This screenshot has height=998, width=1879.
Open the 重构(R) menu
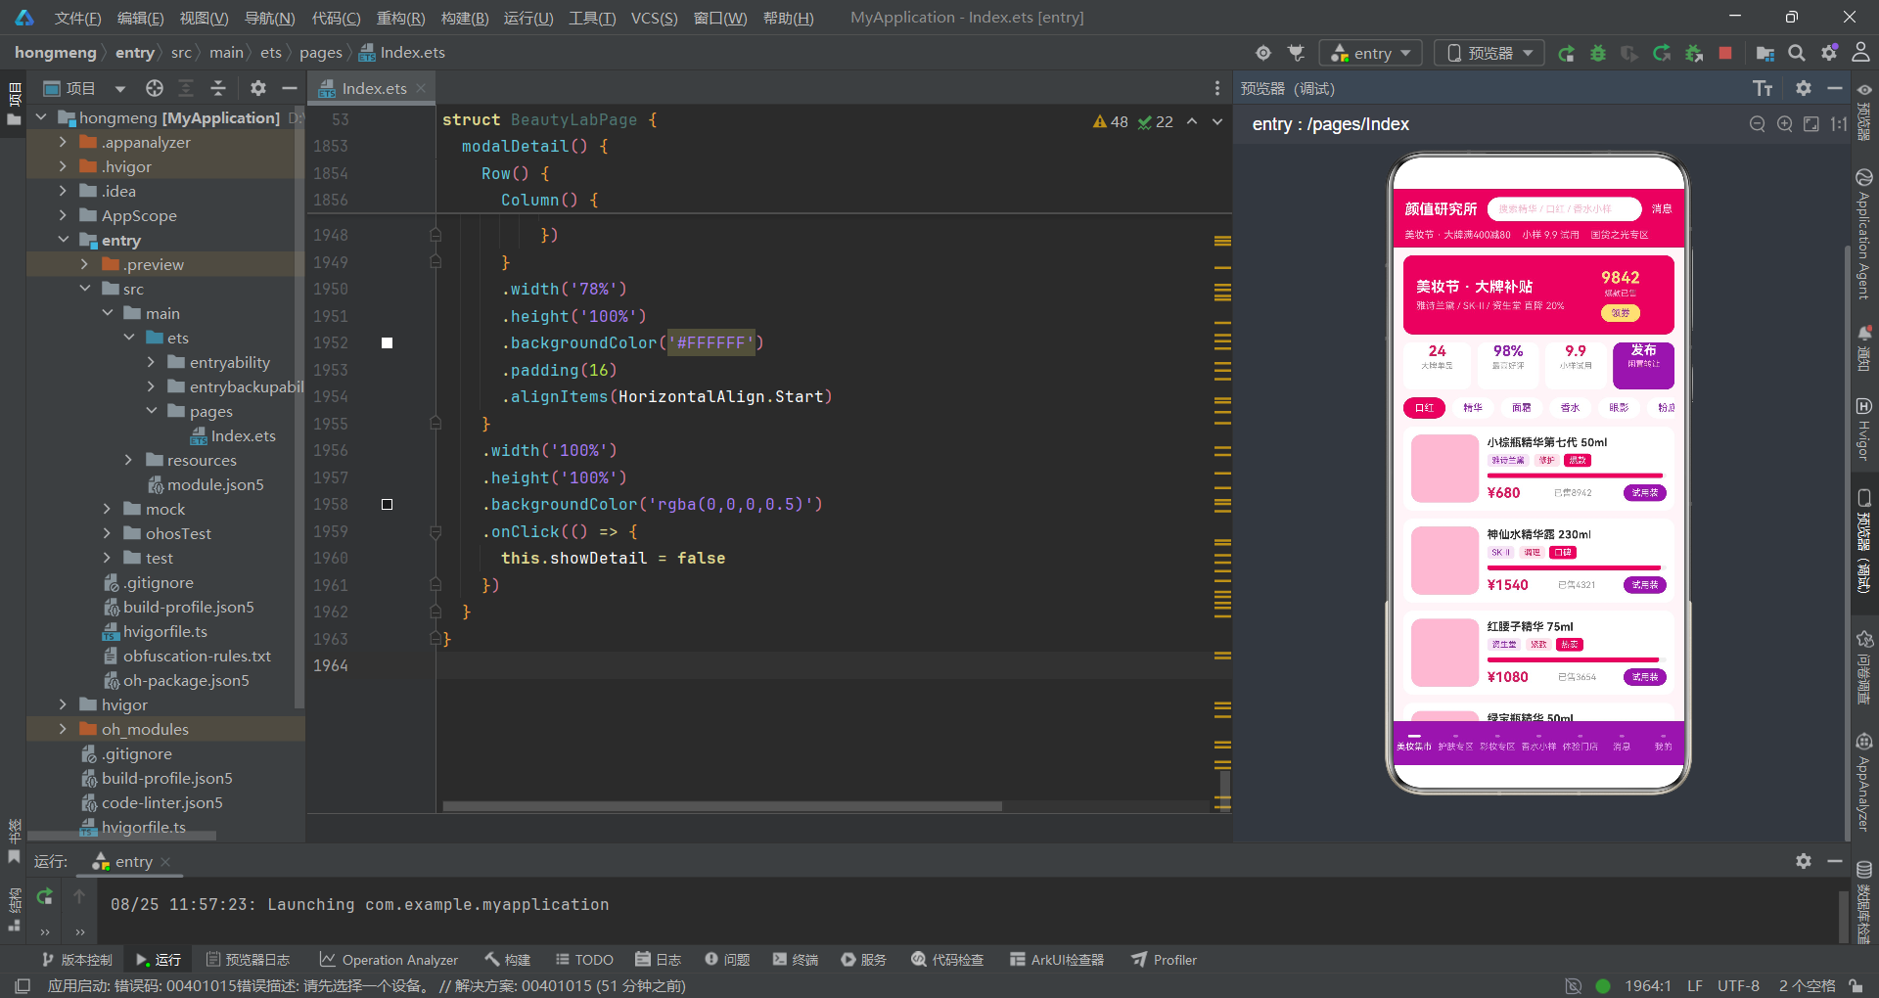(x=400, y=18)
